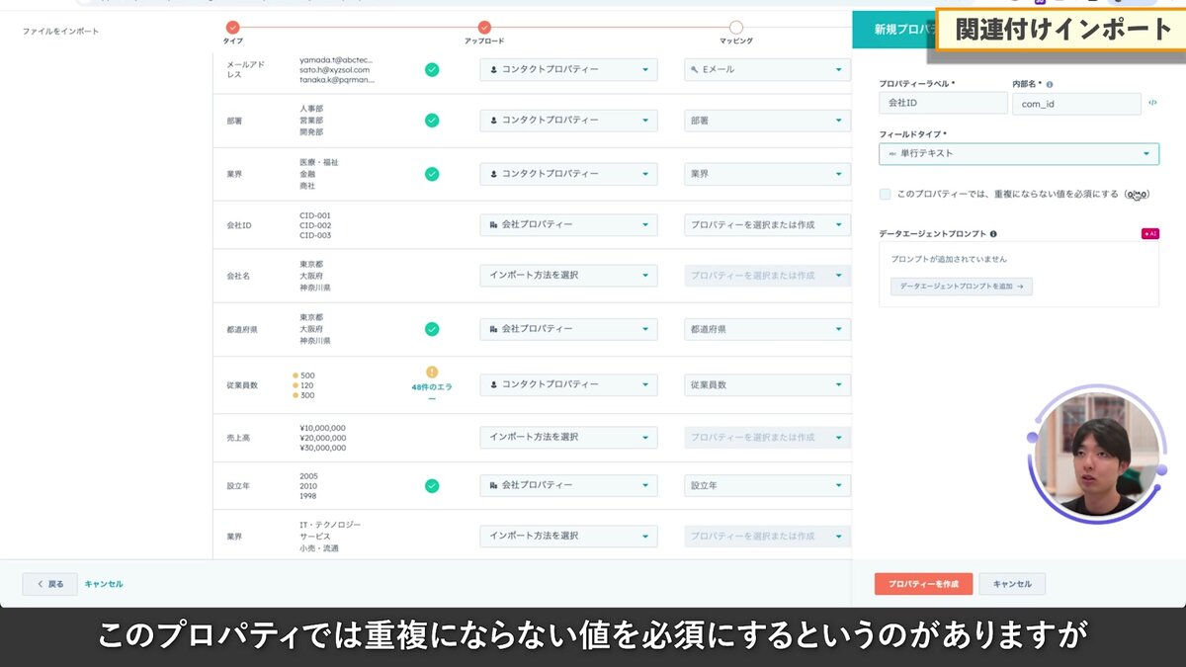Click the contact icon inside メールアドレス property selector
The height and width of the screenshot is (667, 1186).
492,69
